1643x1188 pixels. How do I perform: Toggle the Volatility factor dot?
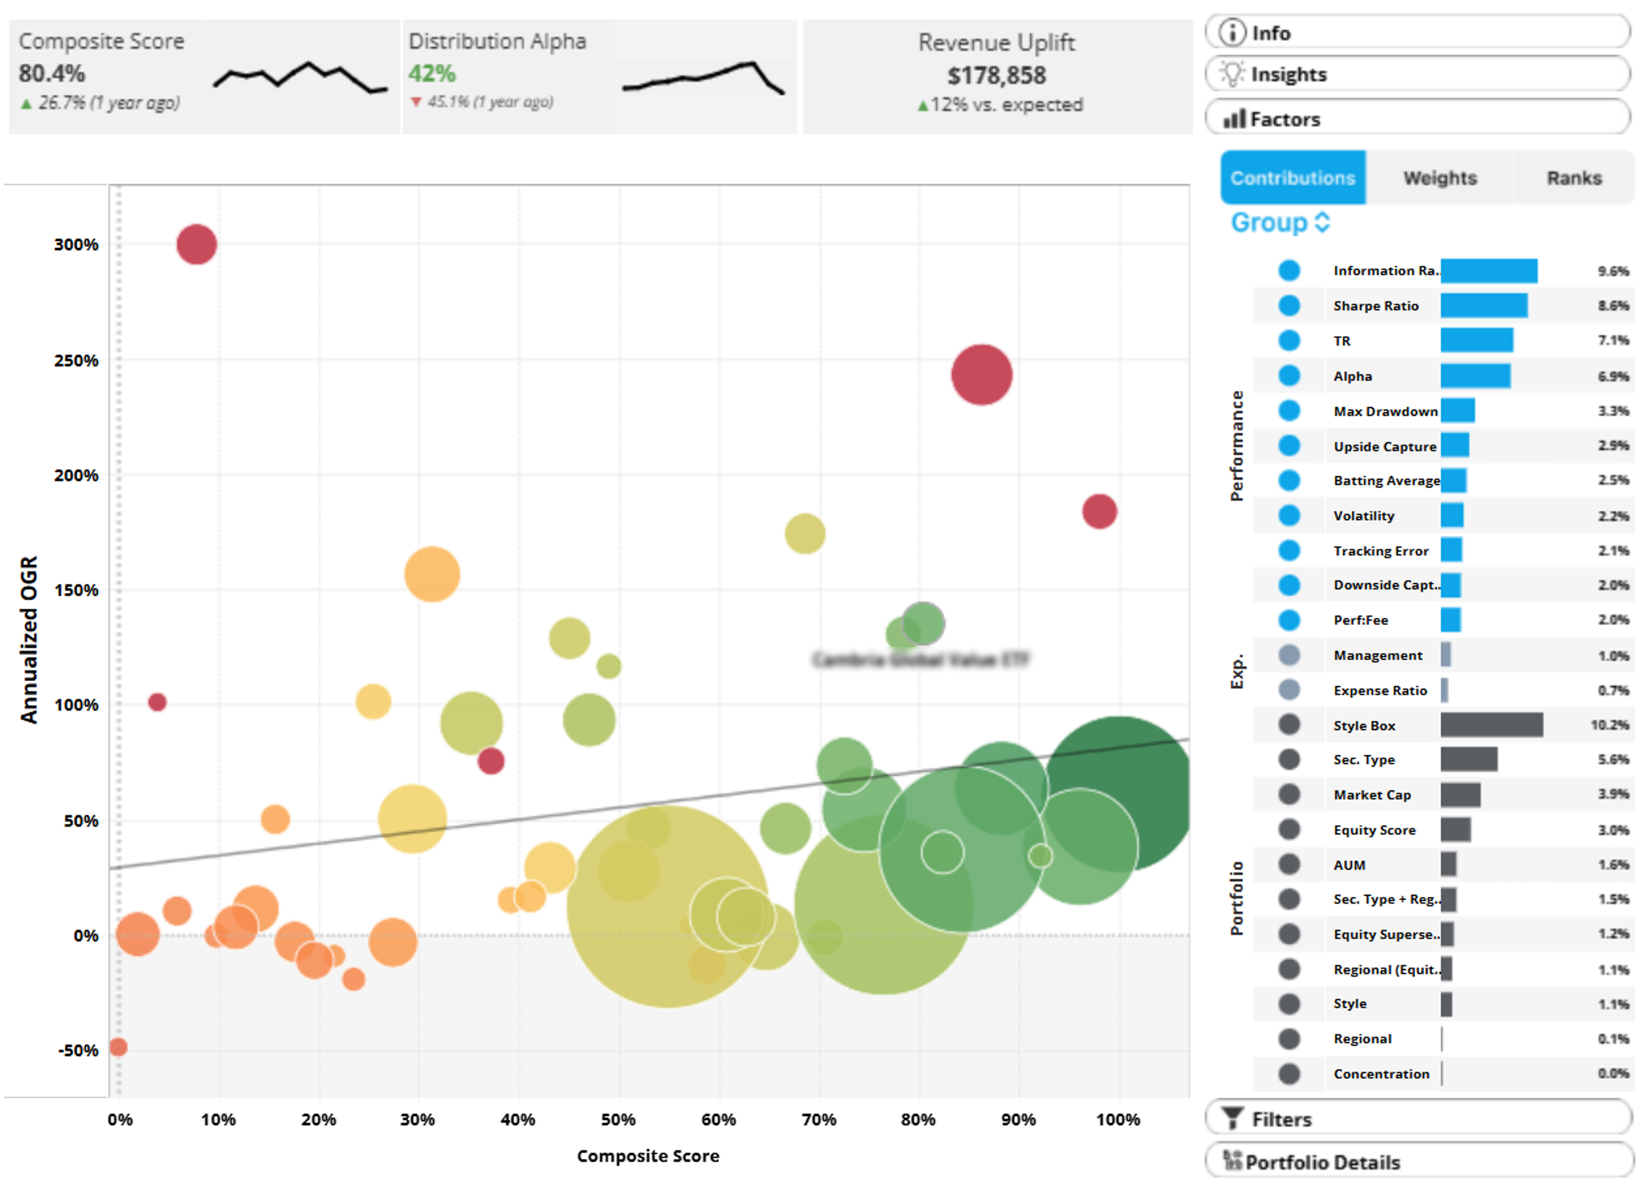pyautogui.click(x=1289, y=515)
